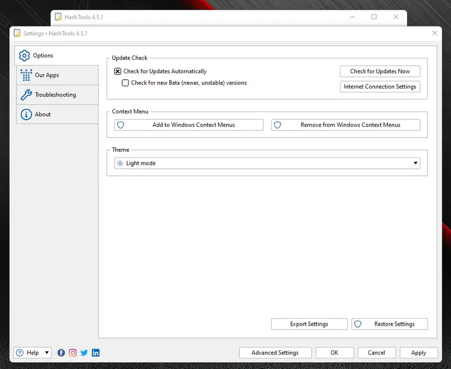Click the Settings window title bar icon
Screen dimensions: 451x369
point(17,33)
